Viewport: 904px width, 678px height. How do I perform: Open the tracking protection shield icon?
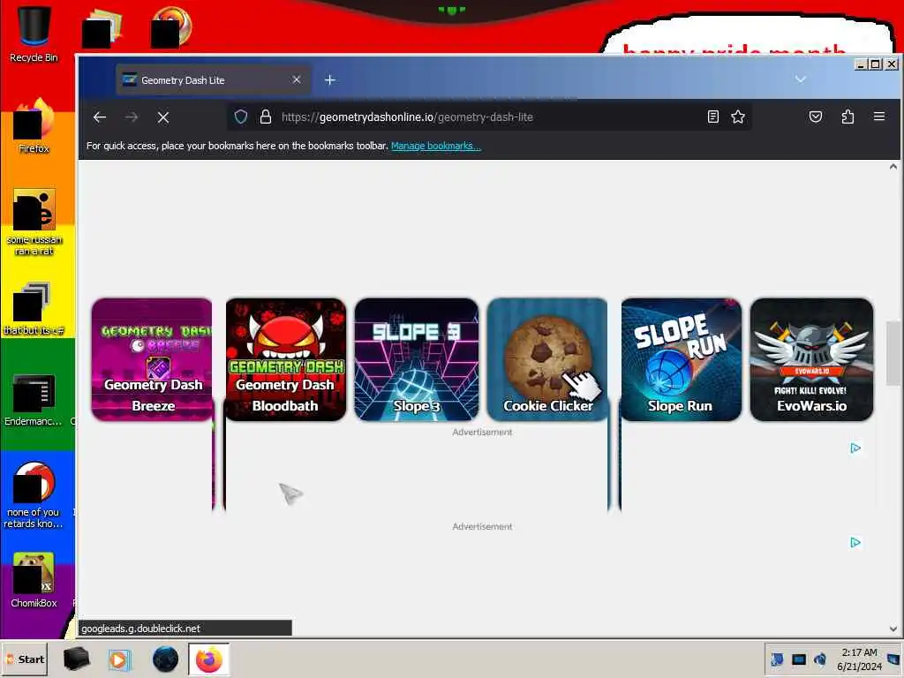tap(241, 117)
